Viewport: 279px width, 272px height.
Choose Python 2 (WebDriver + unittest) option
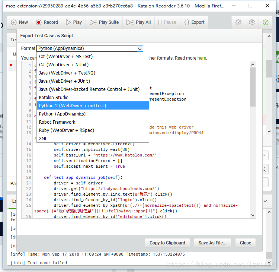pyautogui.click(x=93, y=106)
